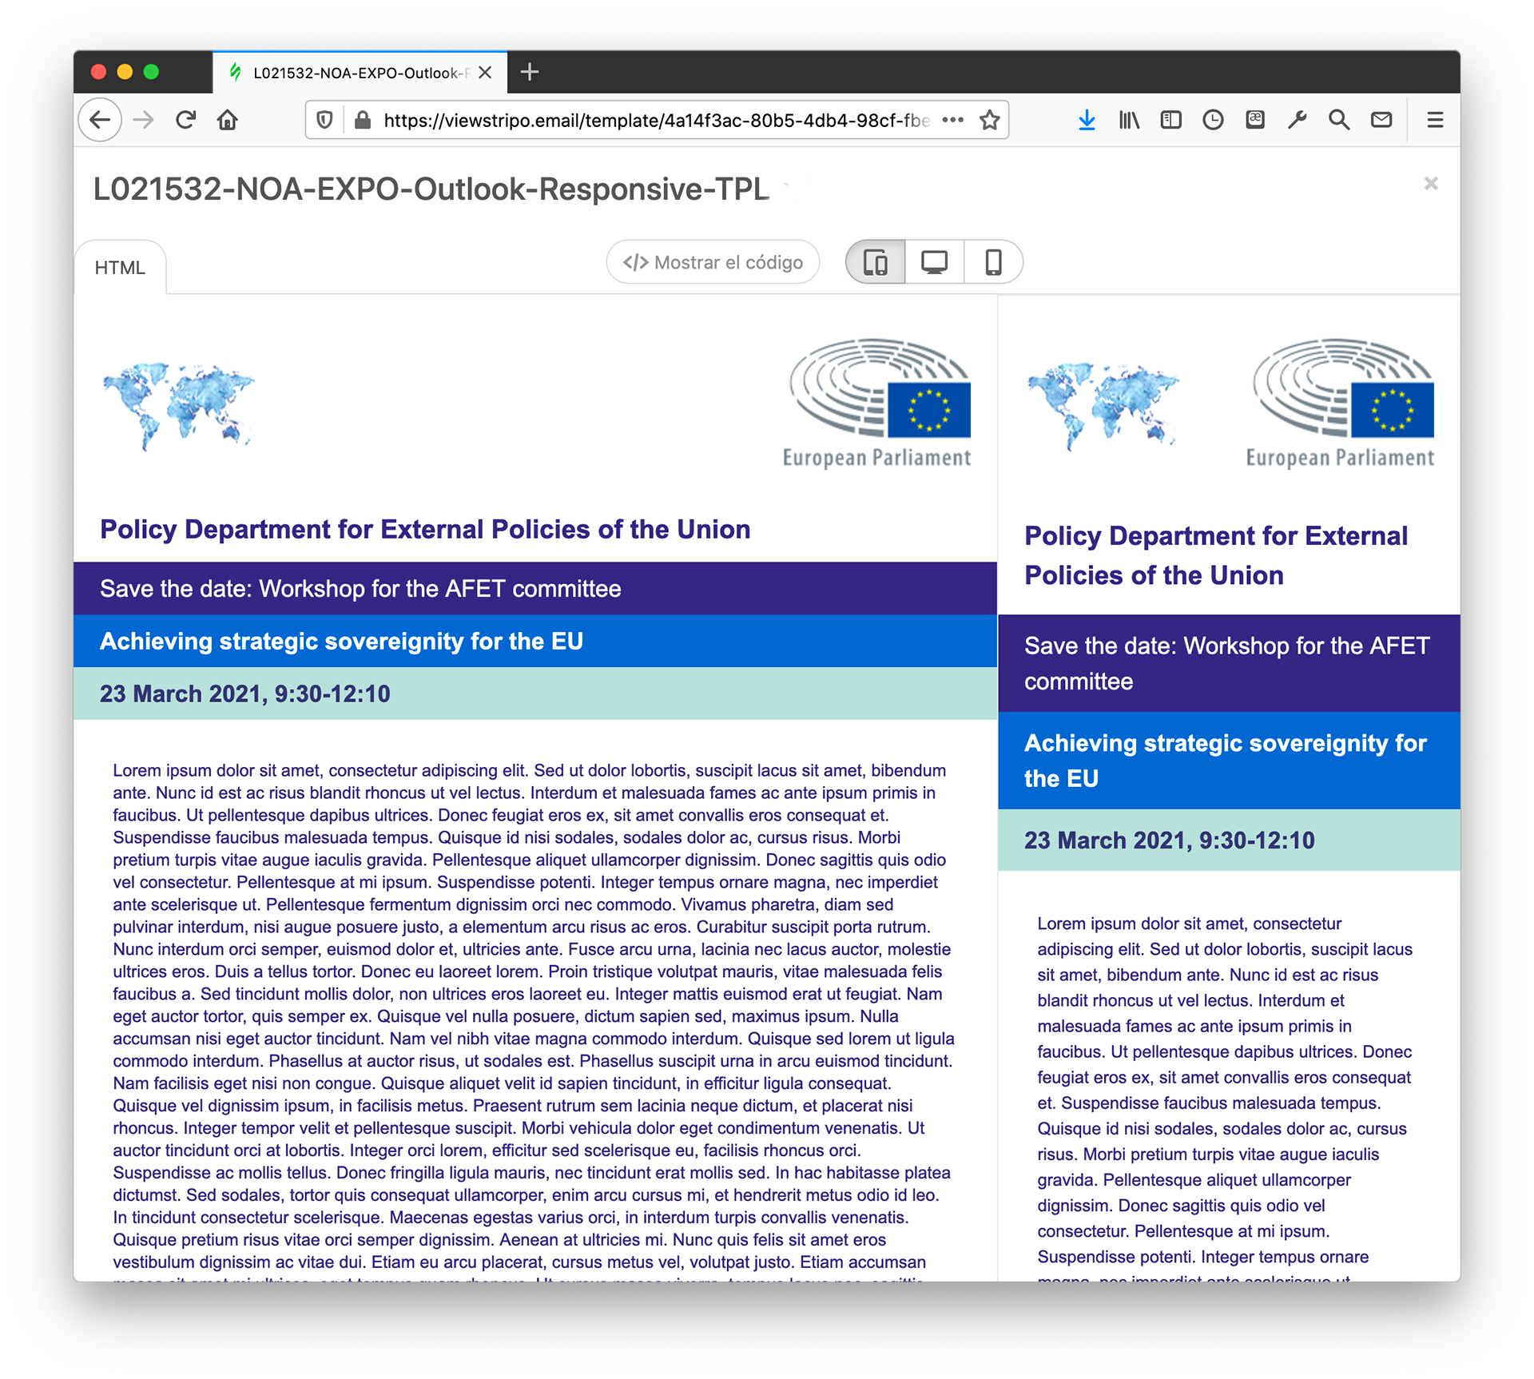Open history clock icon in toolbar
Image resolution: width=1534 pixels, height=1379 pixels.
point(1213,120)
